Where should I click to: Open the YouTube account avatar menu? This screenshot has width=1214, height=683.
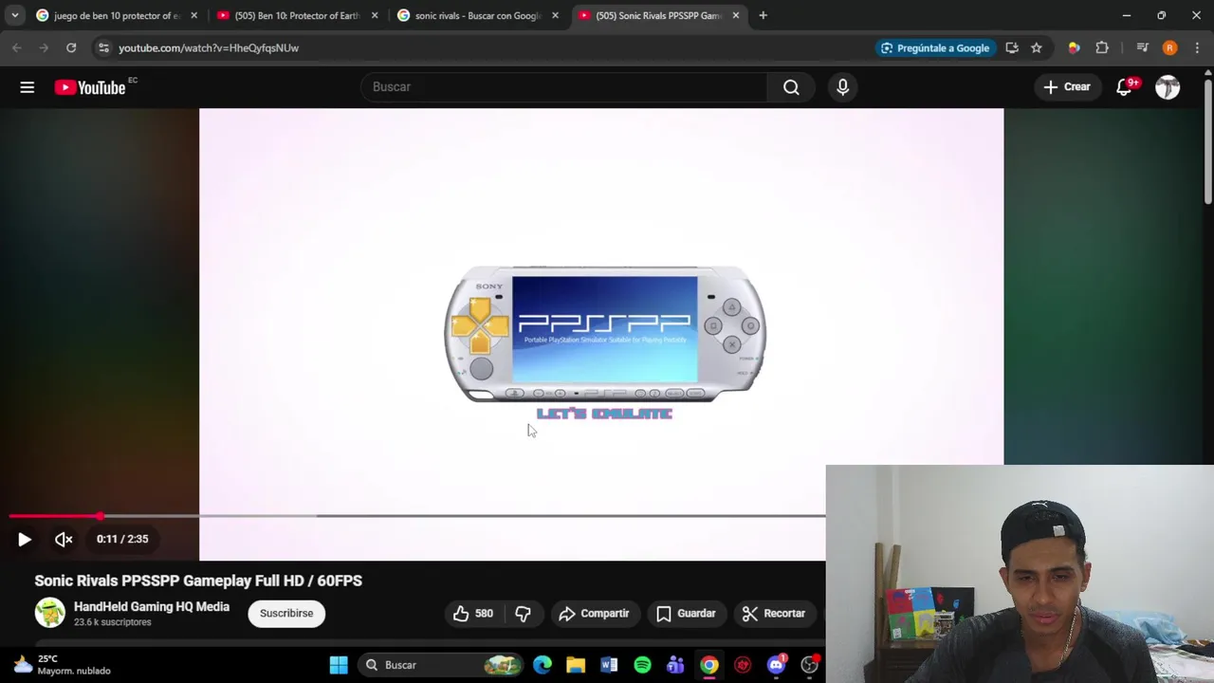click(x=1168, y=87)
